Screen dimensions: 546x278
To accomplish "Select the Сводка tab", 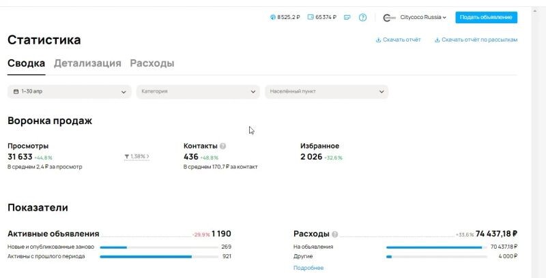I will [26, 63].
